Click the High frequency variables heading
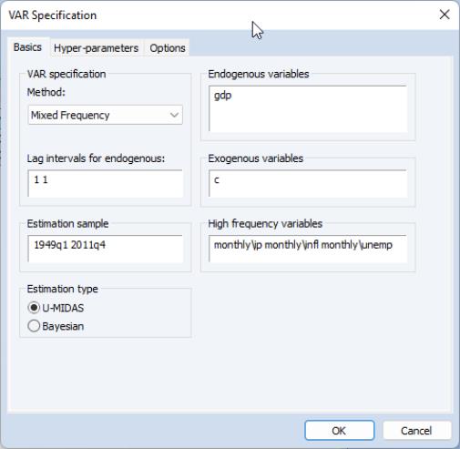460x449 pixels. [x=265, y=224]
